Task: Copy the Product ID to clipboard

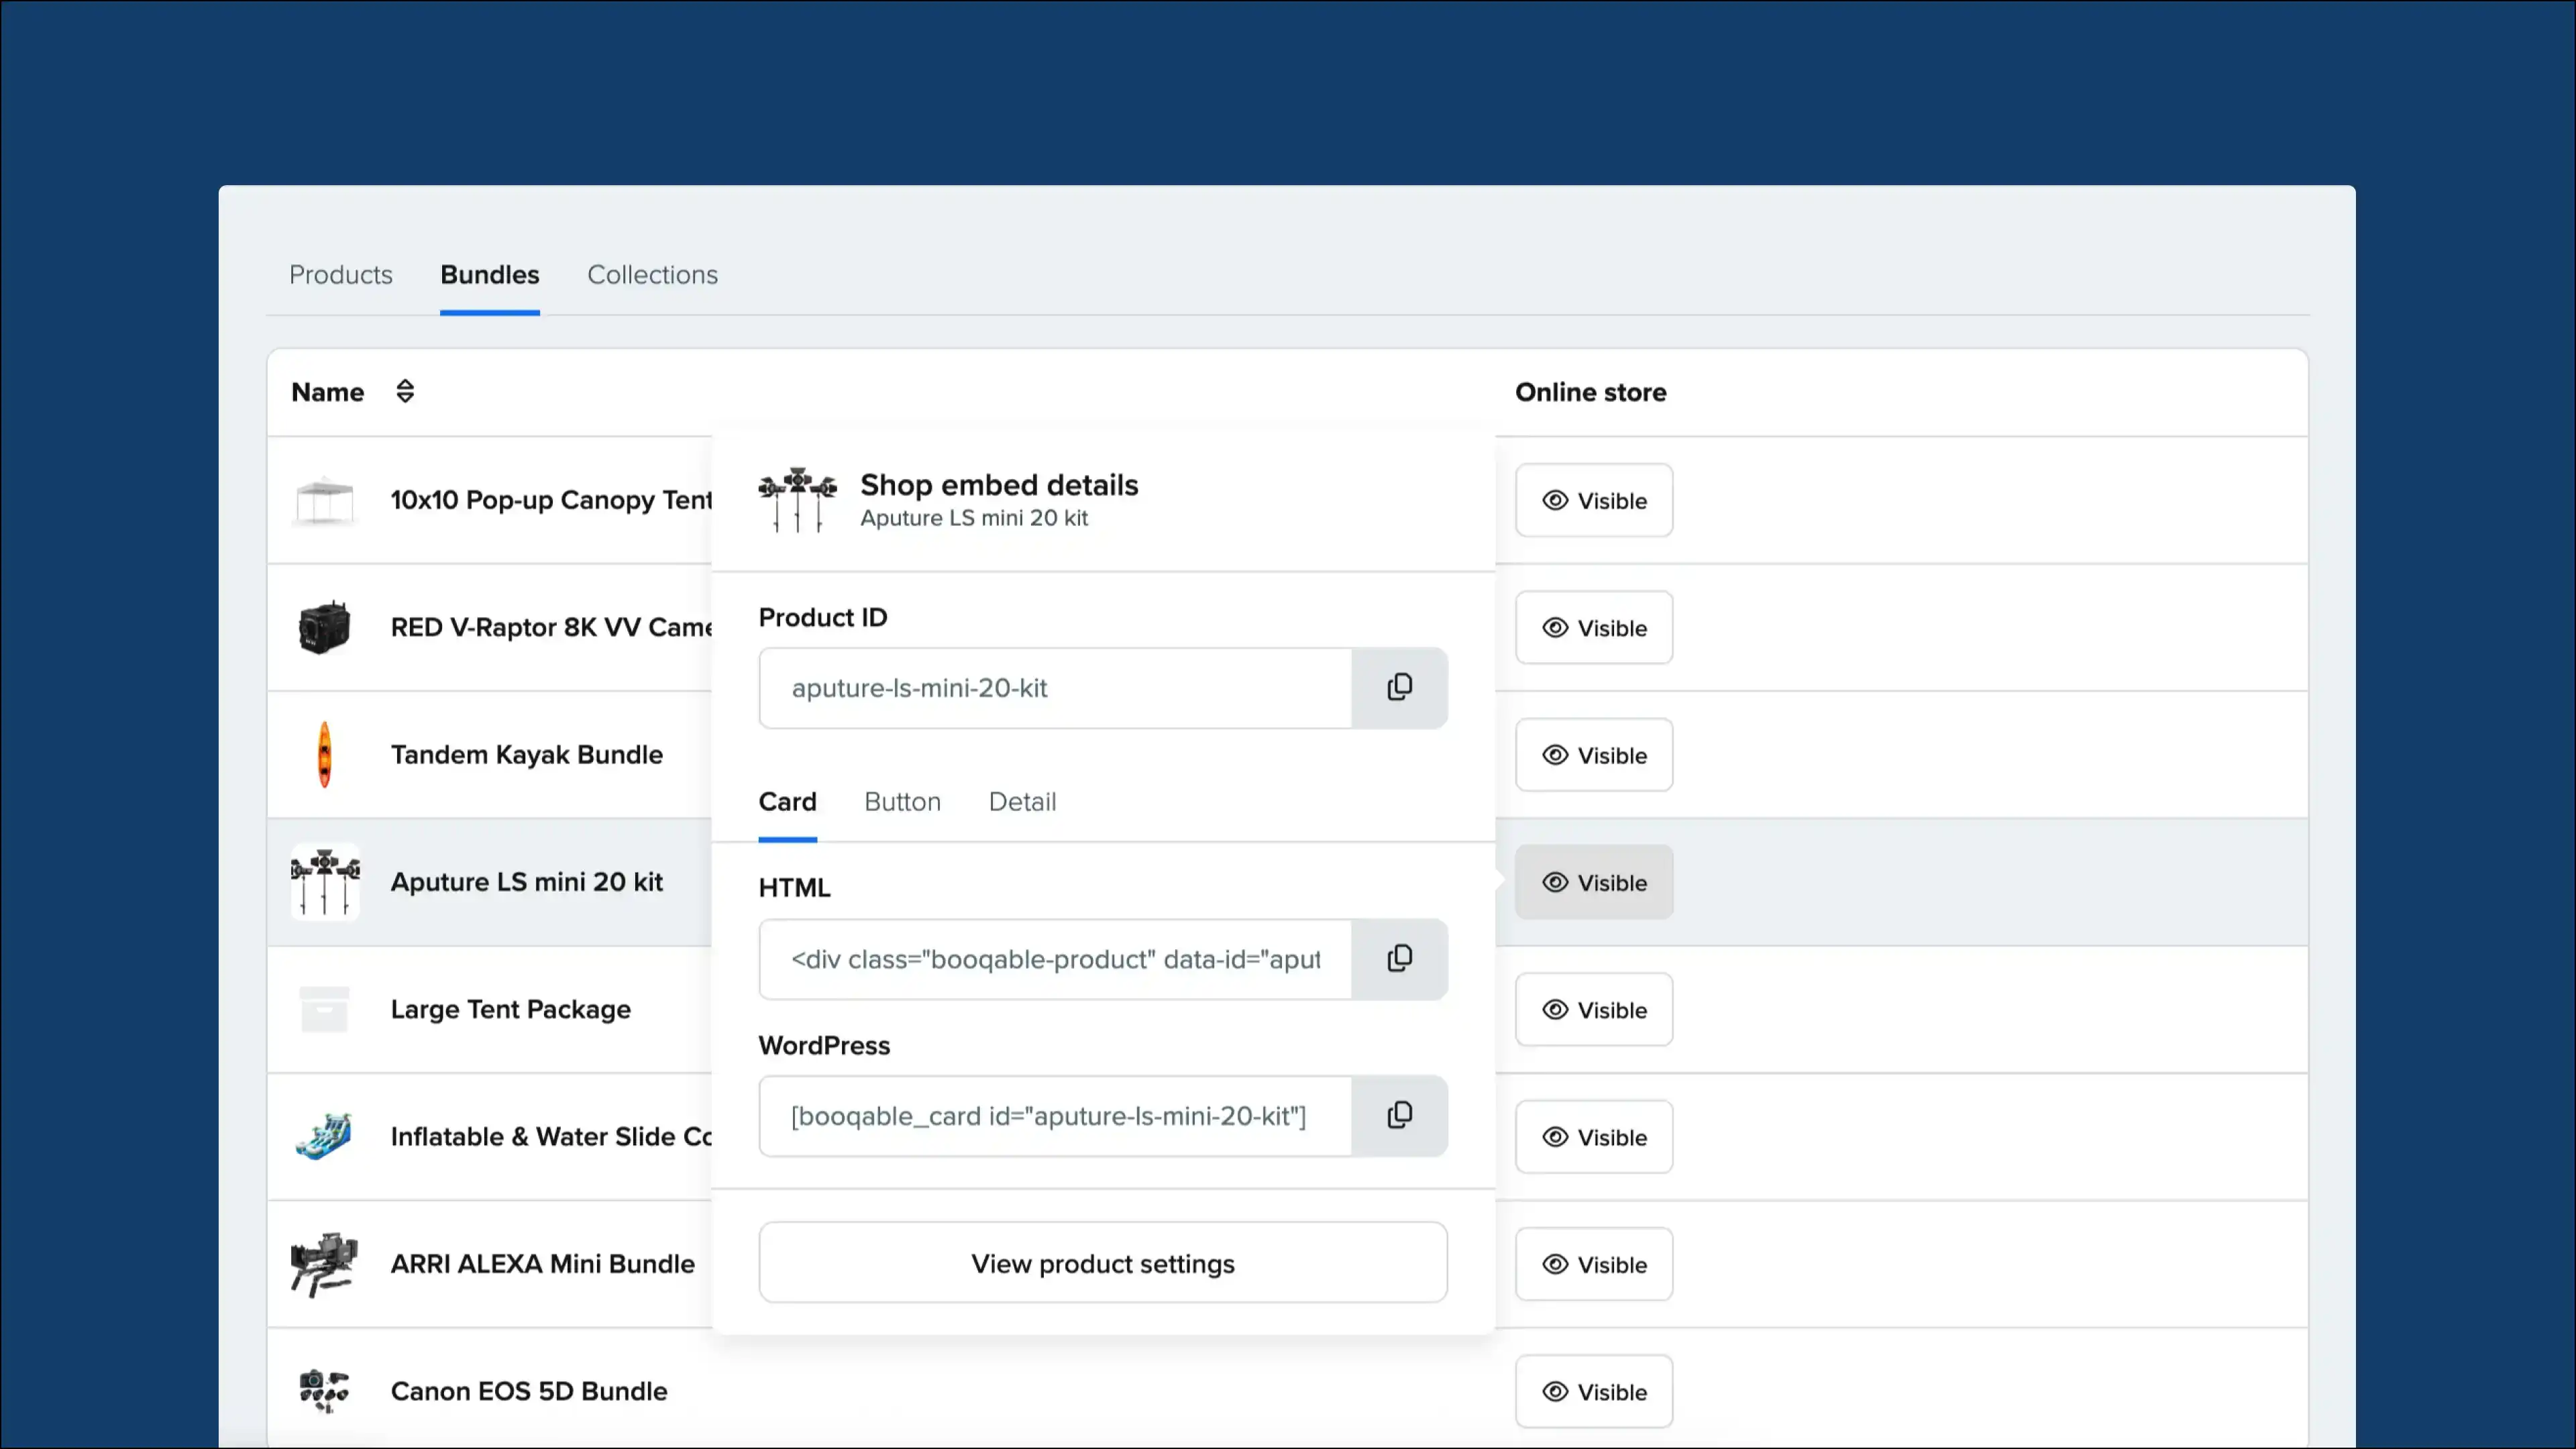Action: click(1399, 687)
